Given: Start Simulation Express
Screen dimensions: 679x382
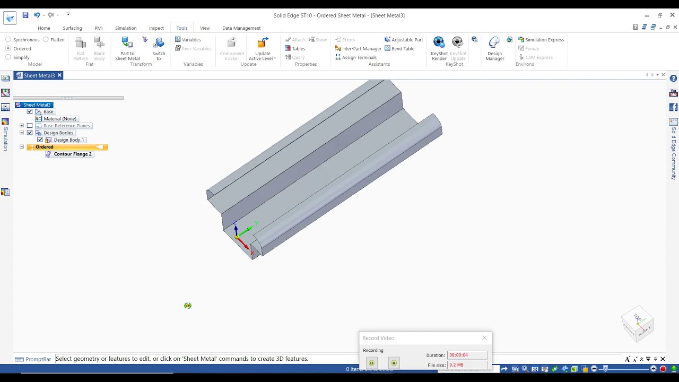Looking at the screenshot, I should tap(541, 39).
